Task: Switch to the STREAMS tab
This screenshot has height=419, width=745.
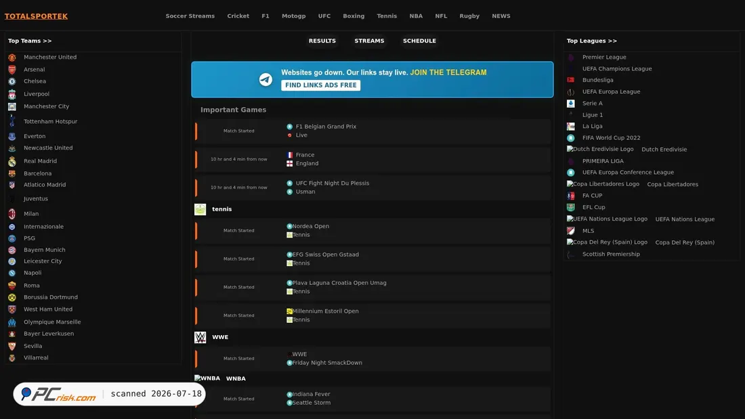Action: [x=369, y=41]
